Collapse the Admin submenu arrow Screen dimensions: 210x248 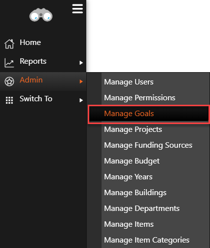click(81, 82)
